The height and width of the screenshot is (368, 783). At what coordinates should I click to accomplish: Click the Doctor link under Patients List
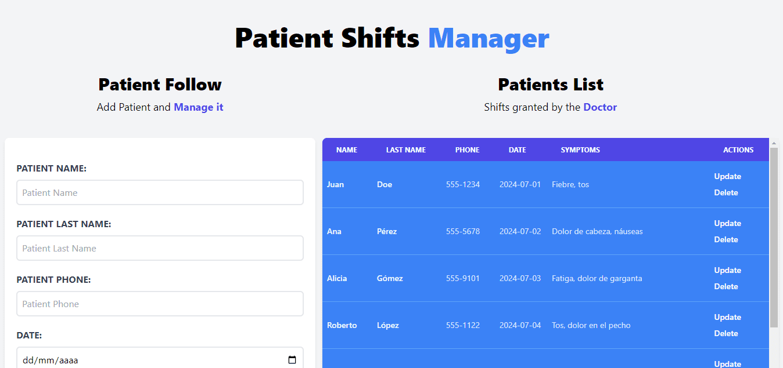[x=600, y=107]
